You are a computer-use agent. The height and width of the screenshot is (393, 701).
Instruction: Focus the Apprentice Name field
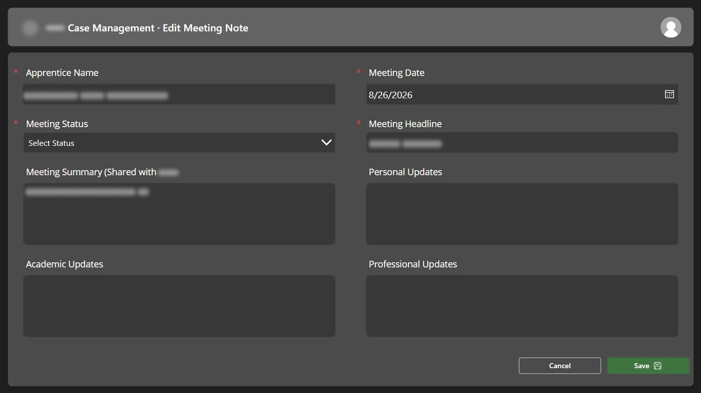point(179,95)
